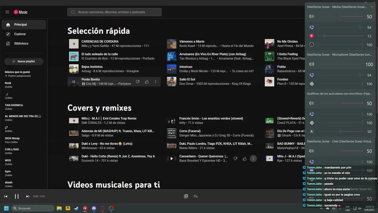
Task: Open the Gym playlist in sidebar
Action: (24, 173)
